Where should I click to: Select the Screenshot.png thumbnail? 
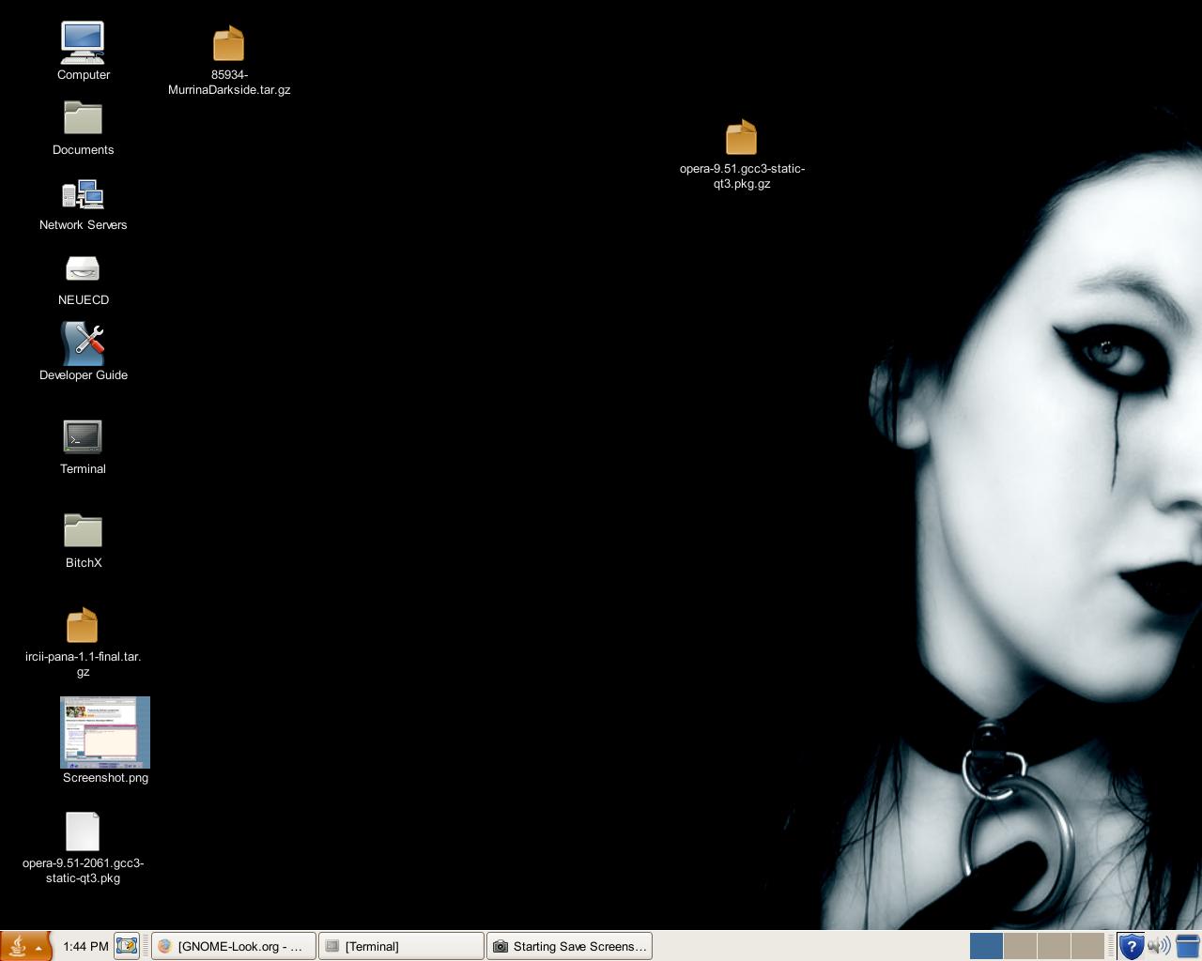pyautogui.click(x=105, y=732)
